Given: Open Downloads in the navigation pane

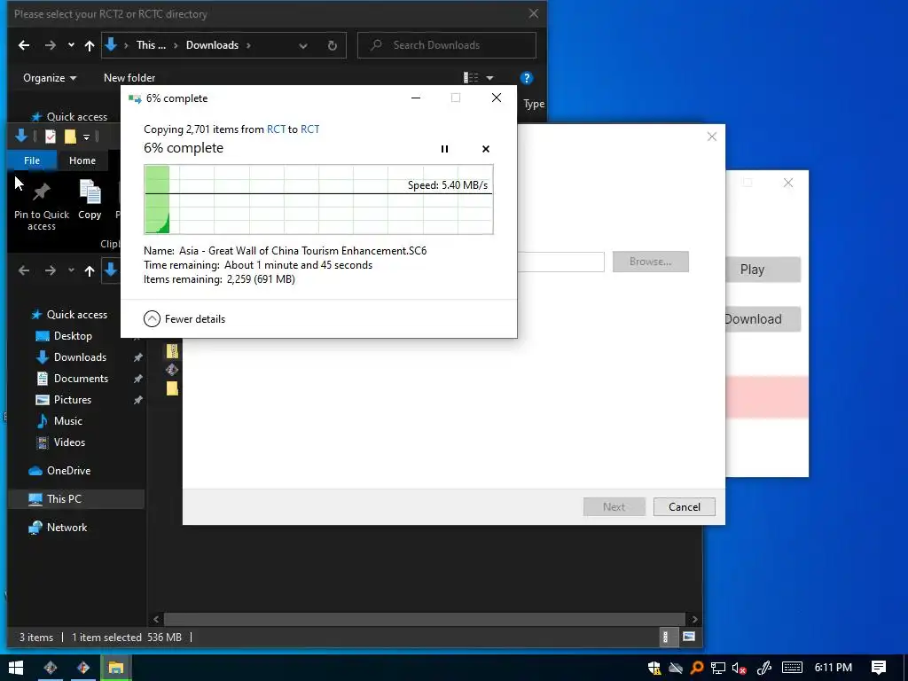Looking at the screenshot, I should [80, 357].
